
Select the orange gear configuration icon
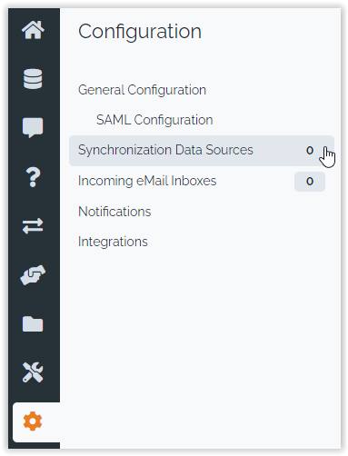coord(33,421)
